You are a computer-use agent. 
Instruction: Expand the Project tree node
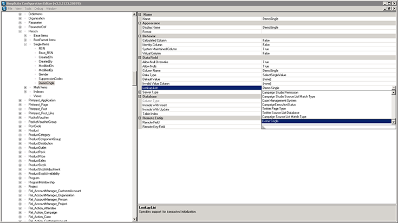[20, 187]
